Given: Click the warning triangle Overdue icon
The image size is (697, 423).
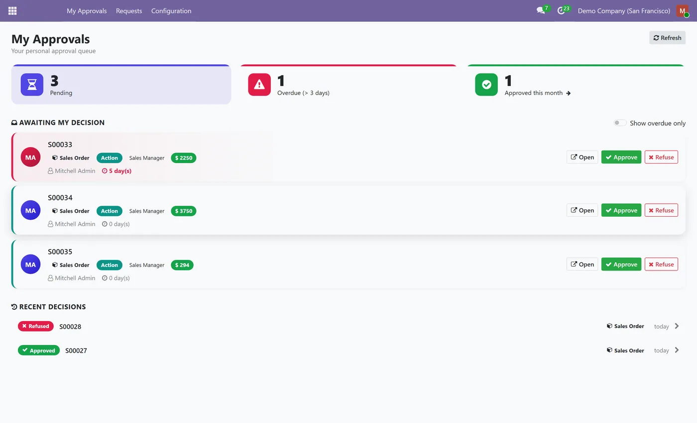Looking at the screenshot, I should pyautogui.click(x=259, y=85).
